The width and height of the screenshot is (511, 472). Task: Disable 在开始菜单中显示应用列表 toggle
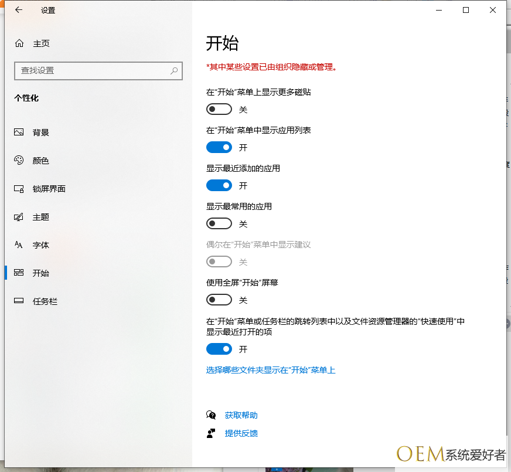point(219,148)
